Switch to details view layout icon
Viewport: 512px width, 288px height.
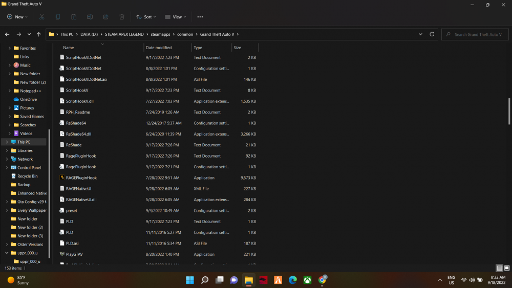coord(499,268)
